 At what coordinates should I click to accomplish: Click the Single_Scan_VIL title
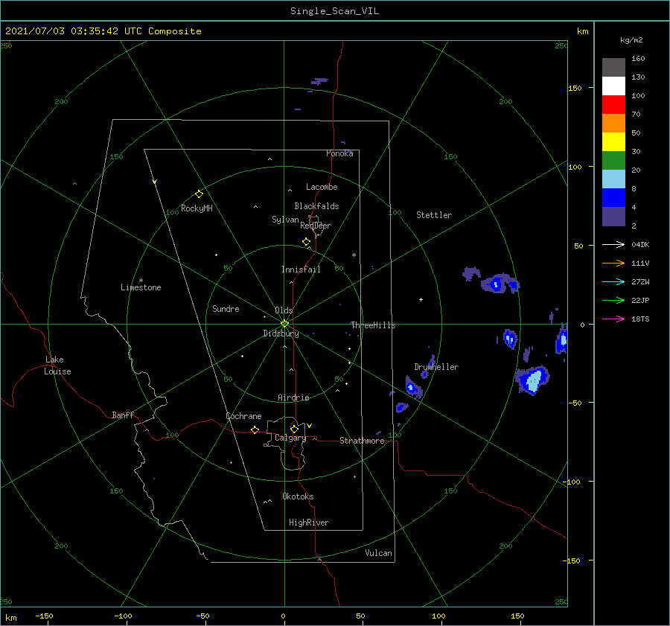point(334,11)
